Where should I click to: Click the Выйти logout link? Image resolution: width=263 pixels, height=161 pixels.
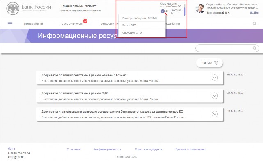pos(254,13)
